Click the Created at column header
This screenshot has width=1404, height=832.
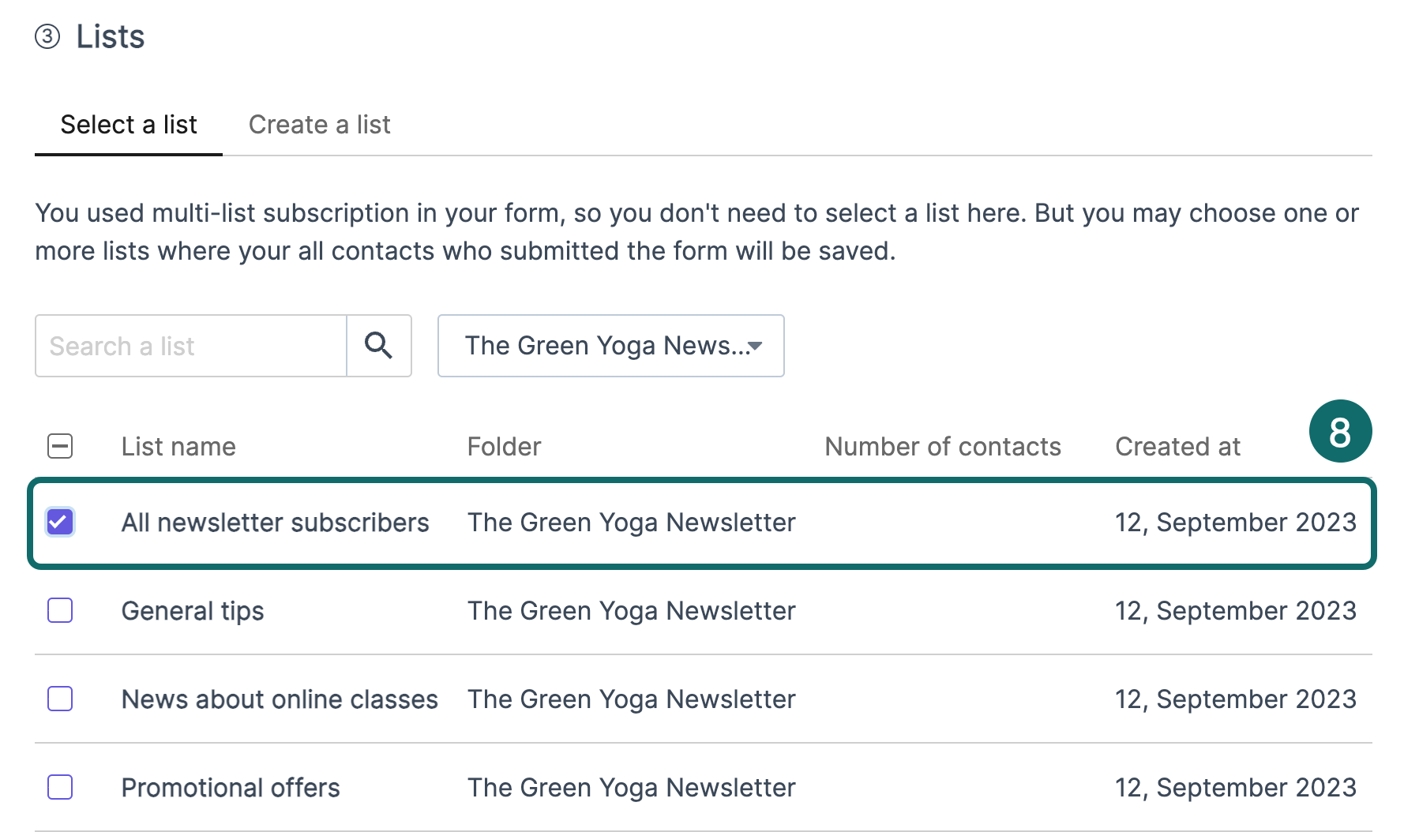click(x=1177, y=447)
